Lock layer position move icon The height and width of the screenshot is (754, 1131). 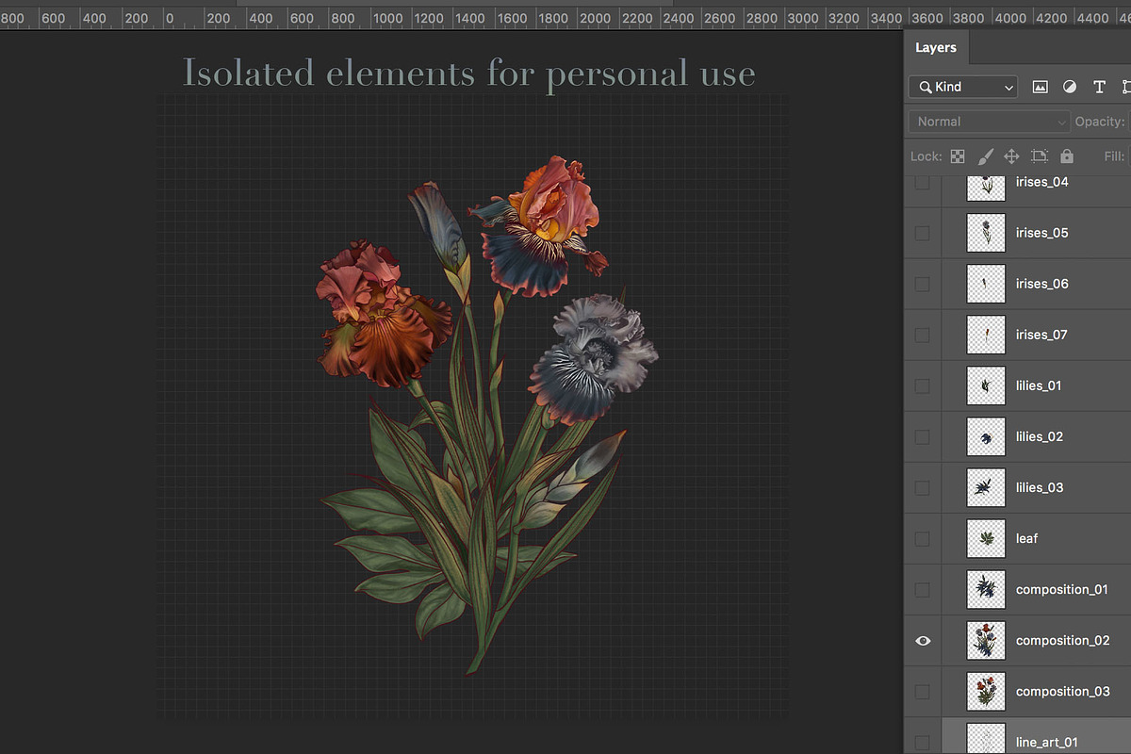point(1011,156)
